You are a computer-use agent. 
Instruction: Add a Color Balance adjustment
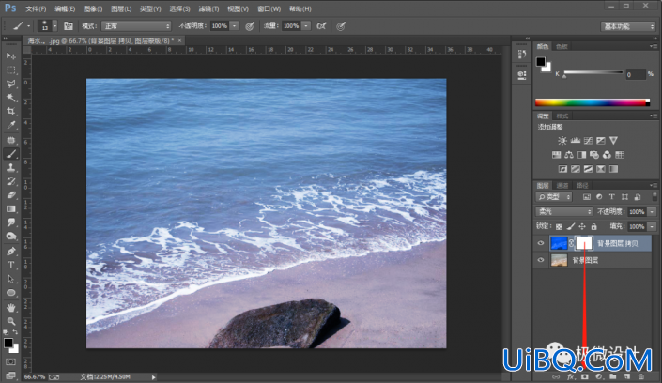click(569, 155)
